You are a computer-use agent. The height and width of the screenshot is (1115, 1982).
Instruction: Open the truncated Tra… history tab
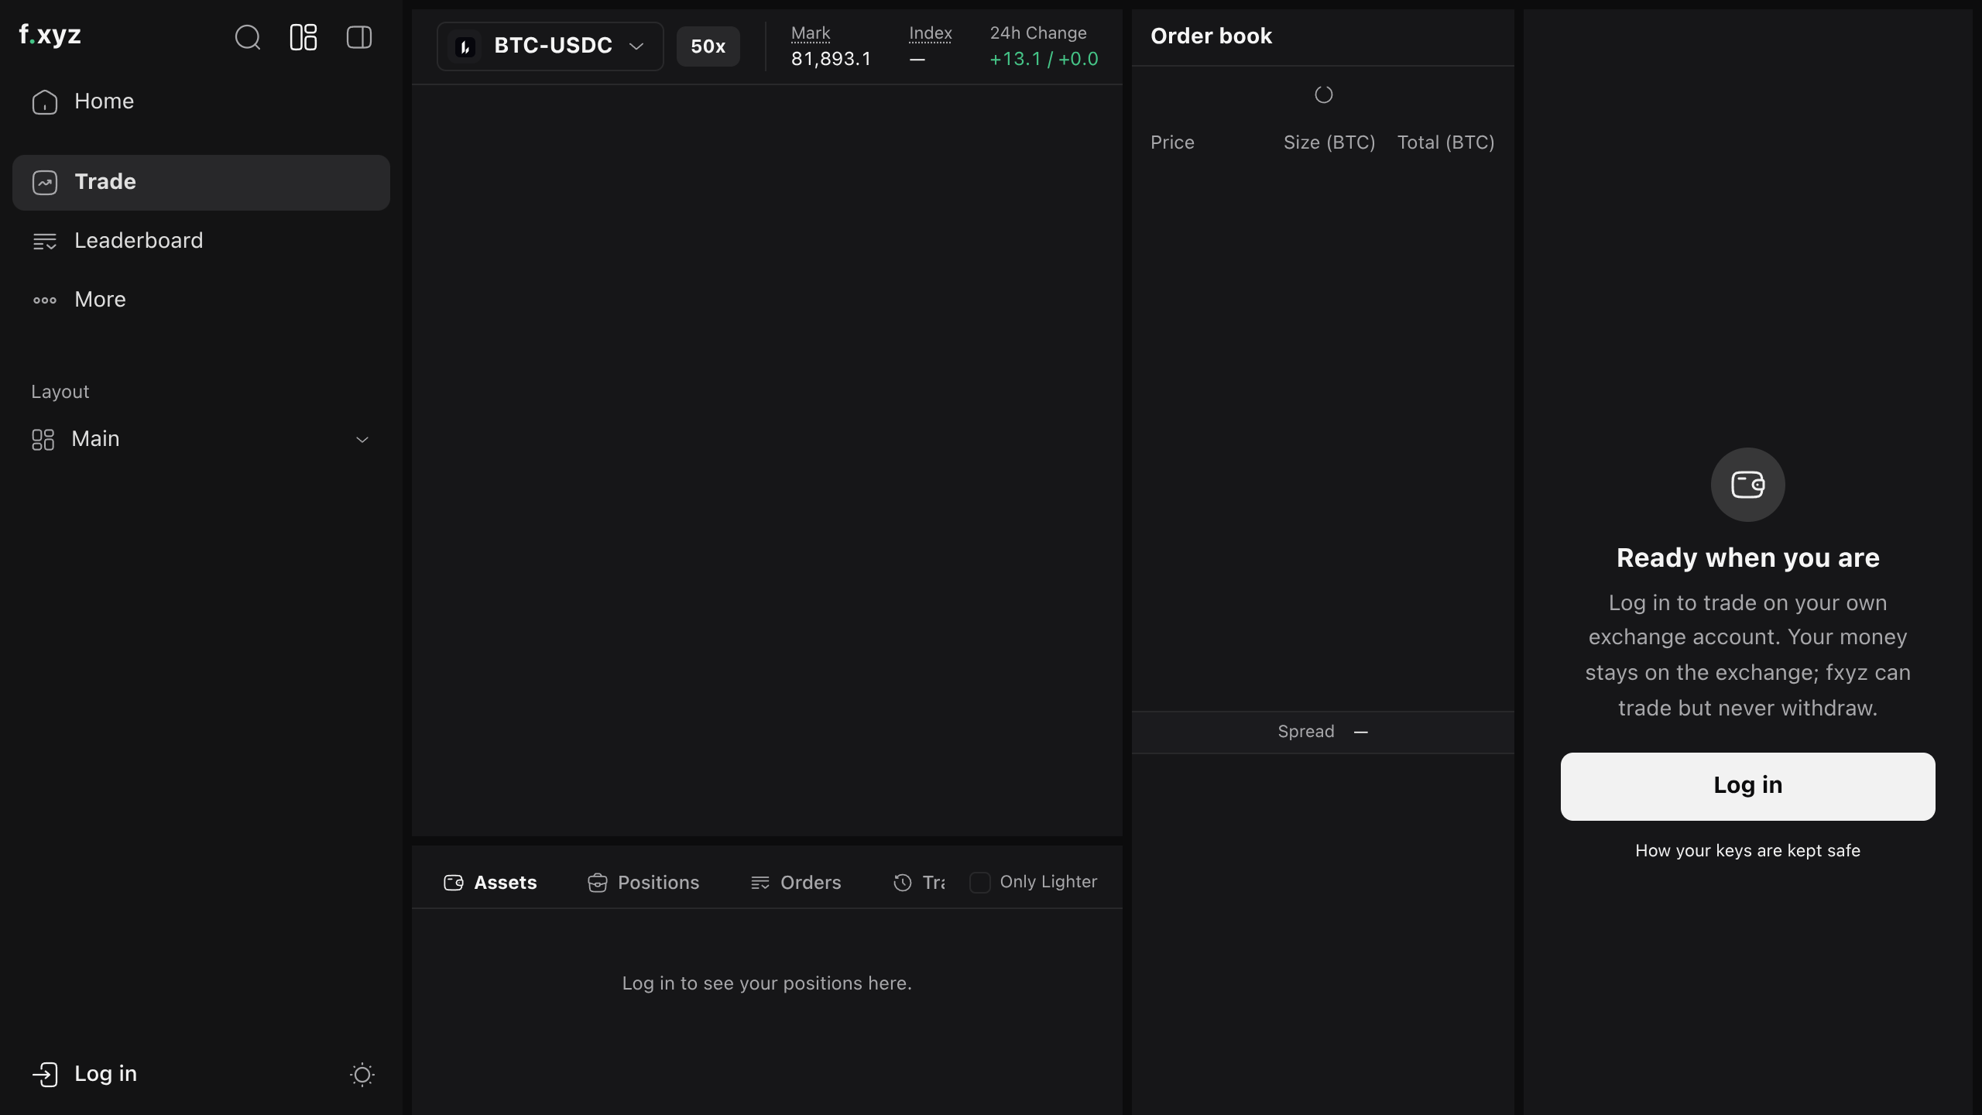919,883
